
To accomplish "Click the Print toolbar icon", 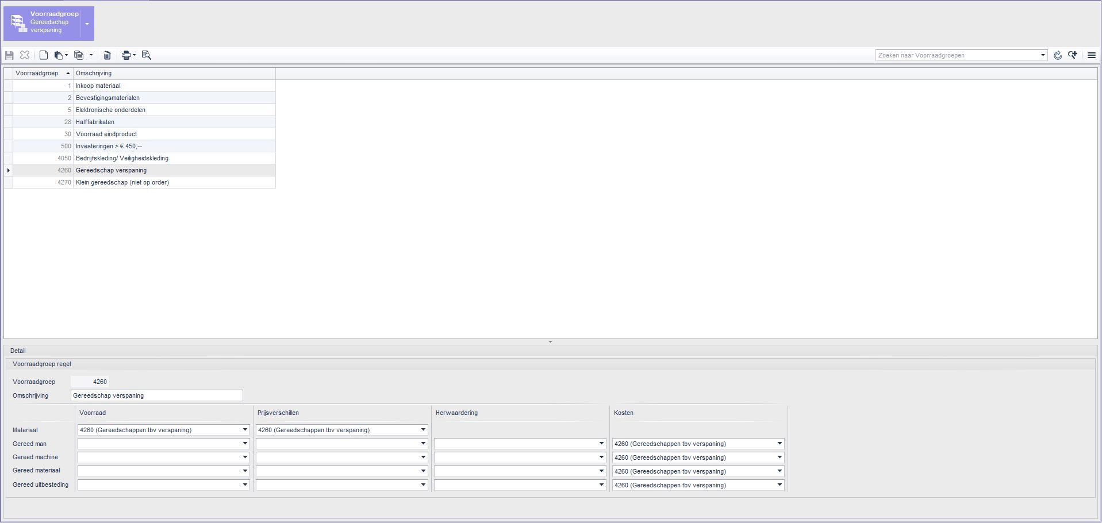I will 126,55.
